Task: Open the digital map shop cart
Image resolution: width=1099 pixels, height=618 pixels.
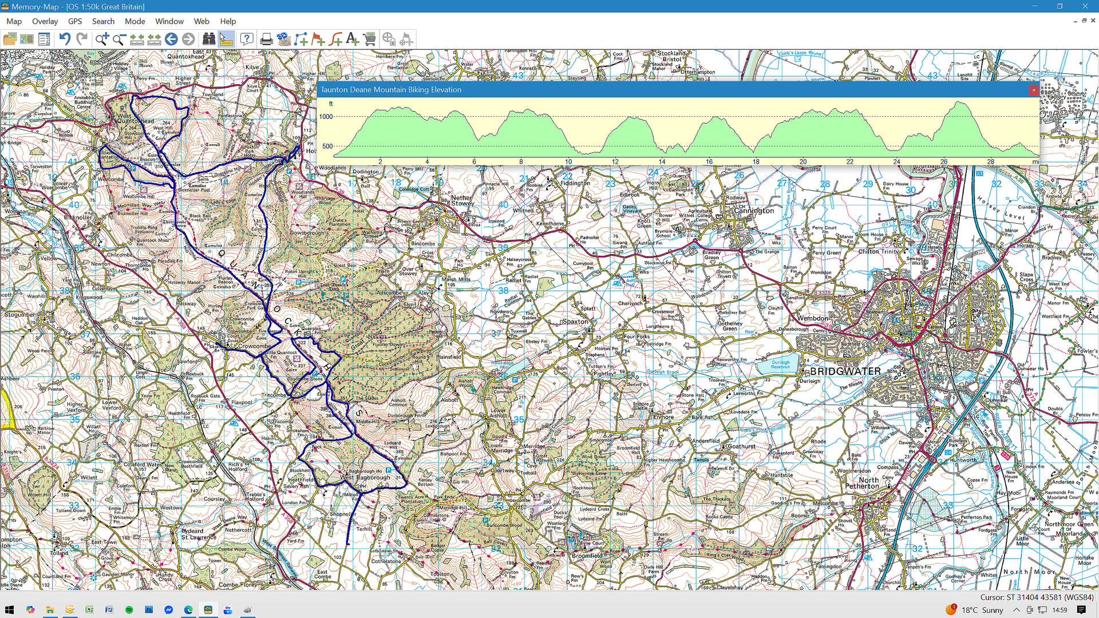Action: click(x=370, y=39)
